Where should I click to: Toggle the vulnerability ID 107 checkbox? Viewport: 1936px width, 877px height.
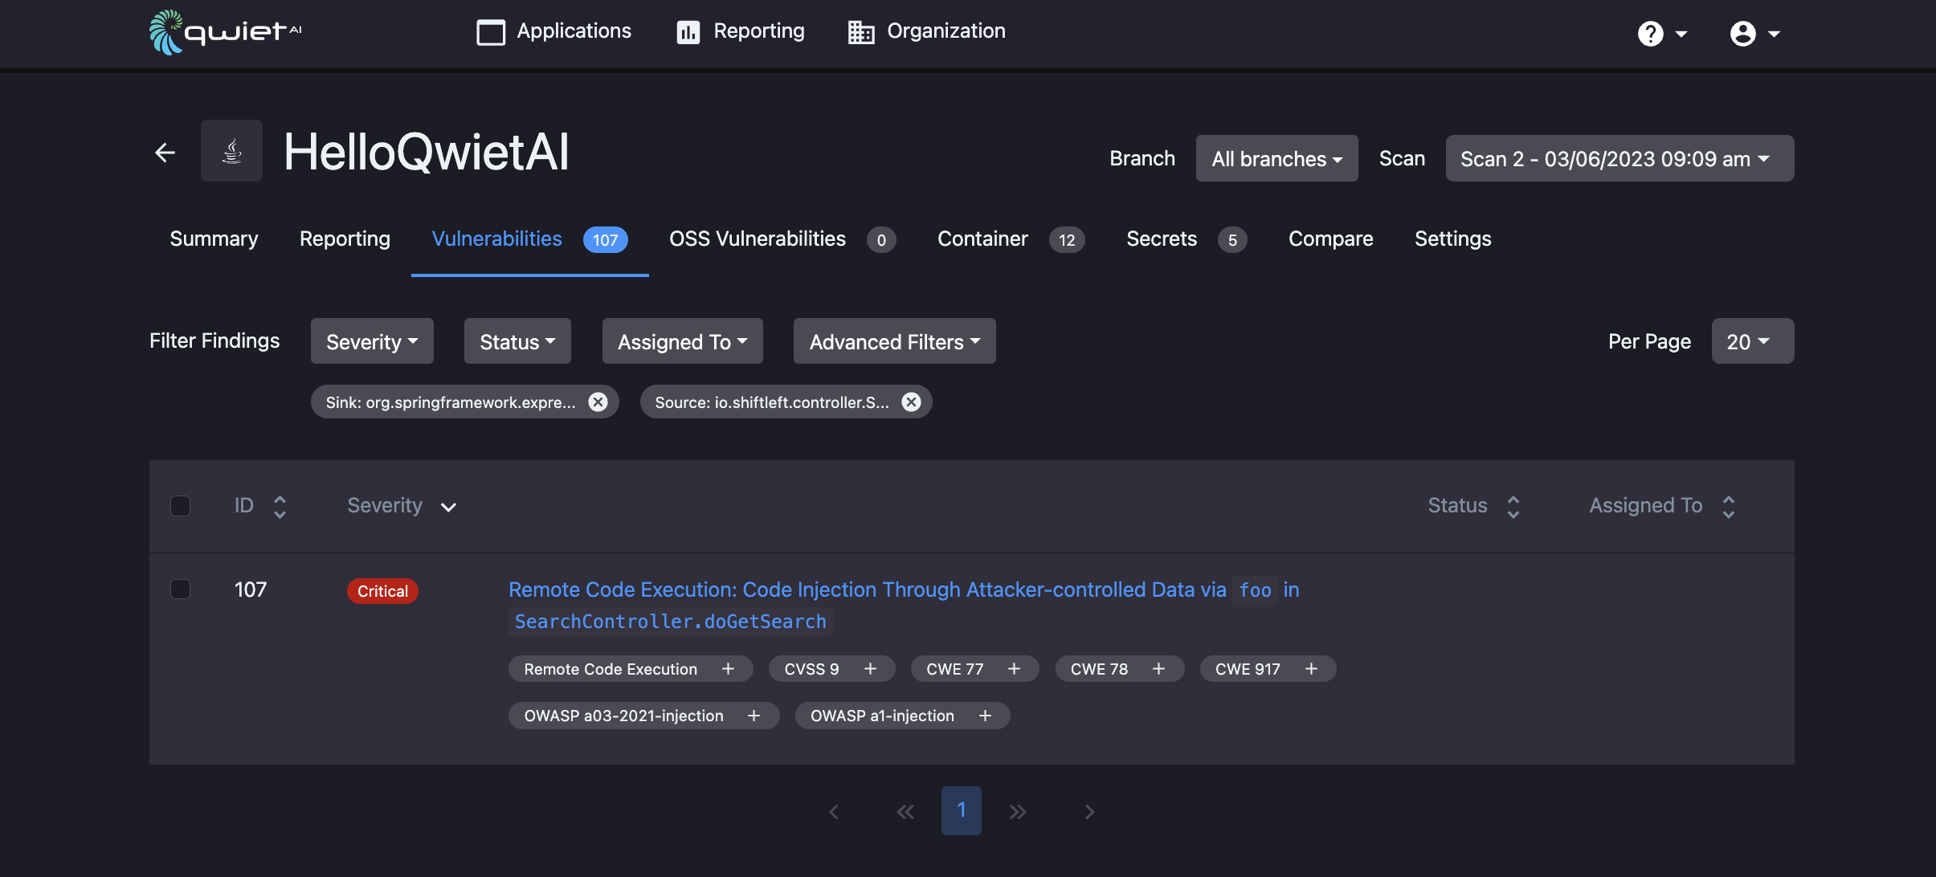click(x=180, y=588)
